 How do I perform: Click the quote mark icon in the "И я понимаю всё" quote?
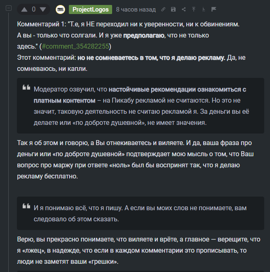point(26,206)
